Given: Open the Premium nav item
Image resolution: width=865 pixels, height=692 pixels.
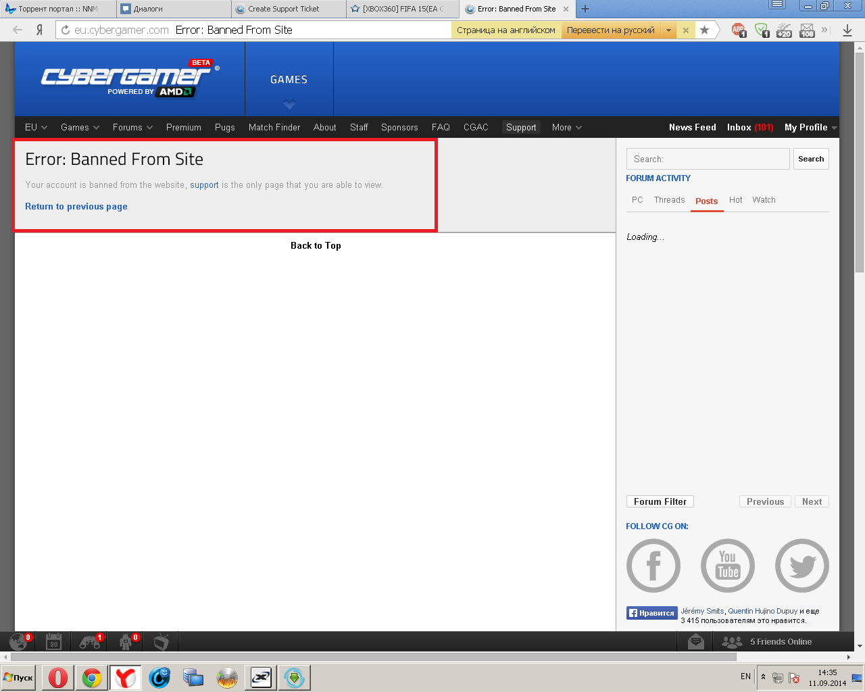Looking at the screenshot, I should coord(184,127).
